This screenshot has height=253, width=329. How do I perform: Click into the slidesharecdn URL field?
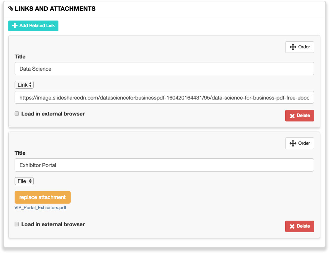pyautogui.click(x=164, y=97)
